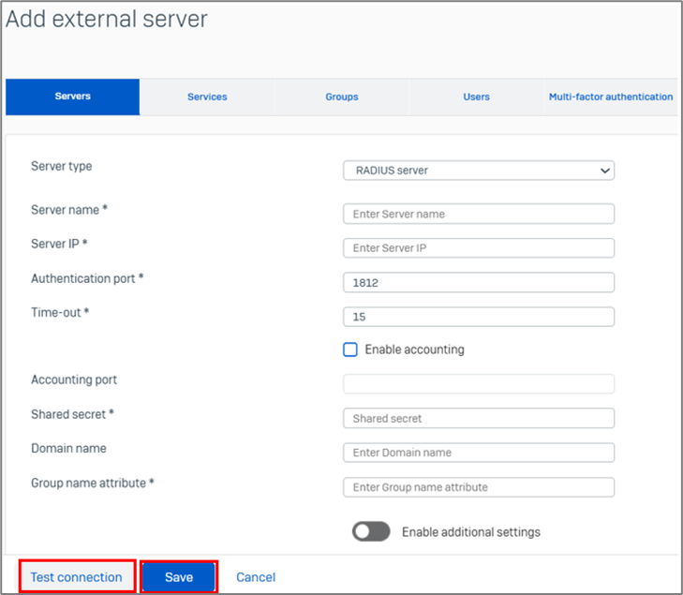The width and height of the screenshot is (683, 595).
Task: Click the Cancel link
Action: coord(256,577)
